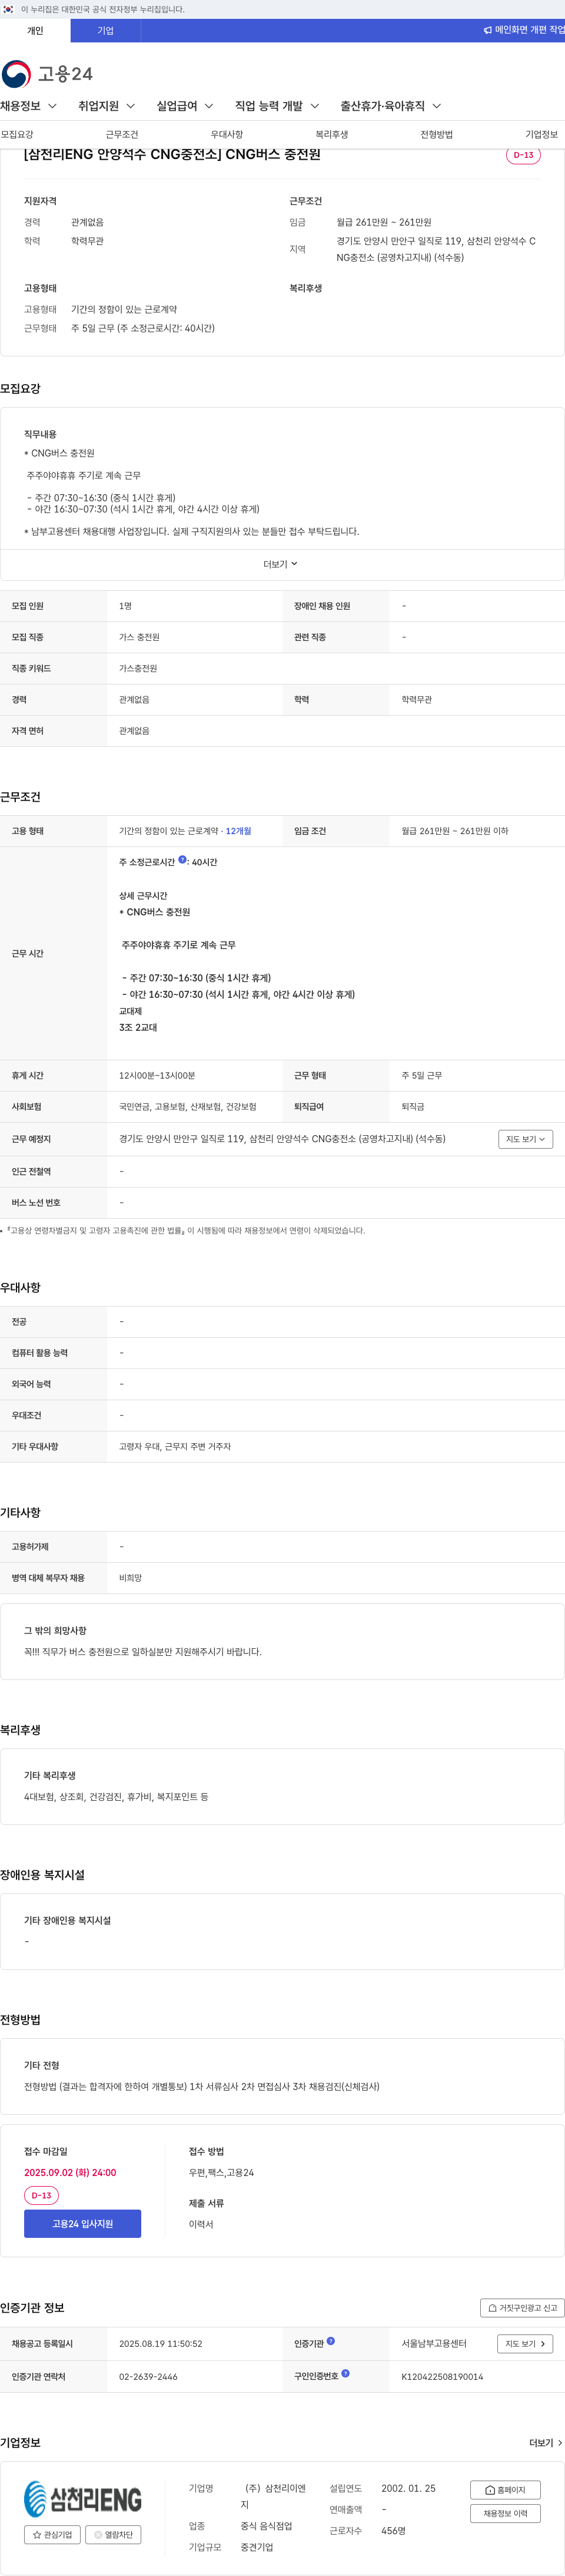Click the D-13 badge near the title
565x2576 pixels.
(x=523, y=155)
